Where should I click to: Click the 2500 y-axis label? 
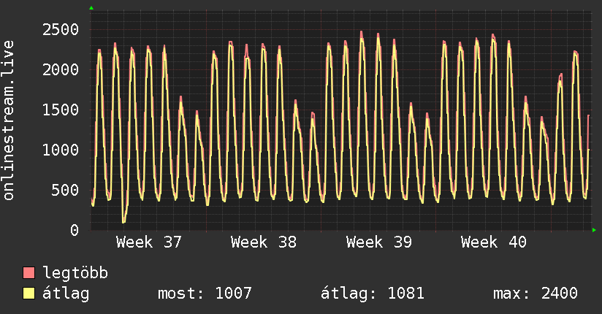pyautogui.click(x=61, y=29)
